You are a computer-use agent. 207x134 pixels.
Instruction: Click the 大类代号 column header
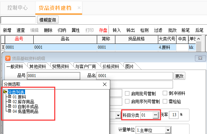click(167, 39)
